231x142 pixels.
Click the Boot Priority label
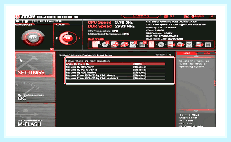[96, 39]
